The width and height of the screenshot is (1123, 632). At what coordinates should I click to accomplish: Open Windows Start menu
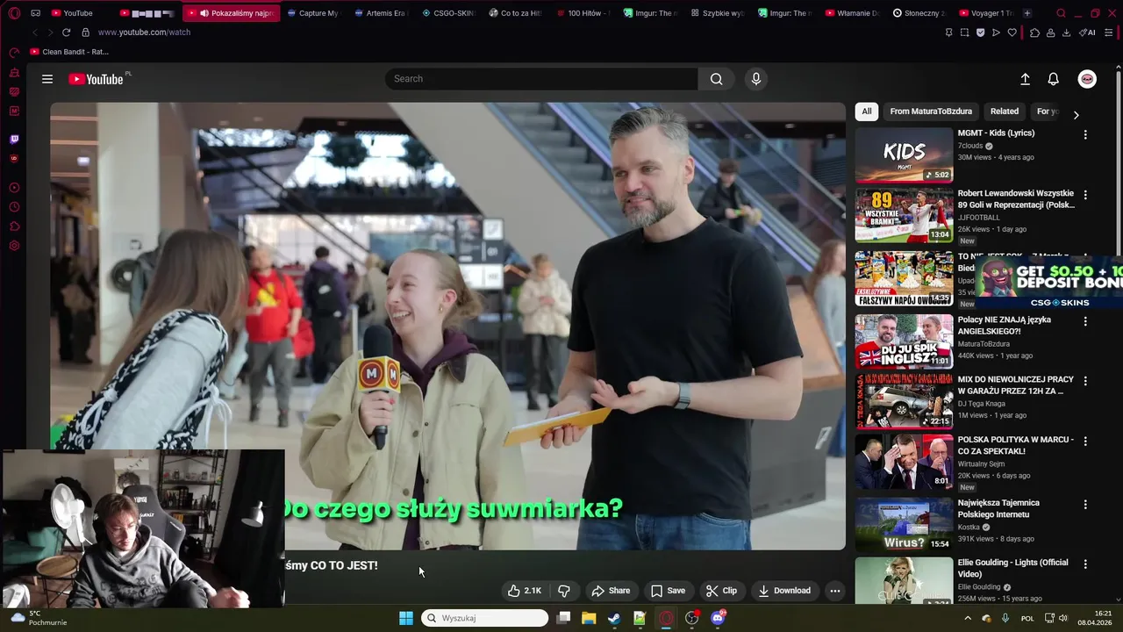coord(406,618)
